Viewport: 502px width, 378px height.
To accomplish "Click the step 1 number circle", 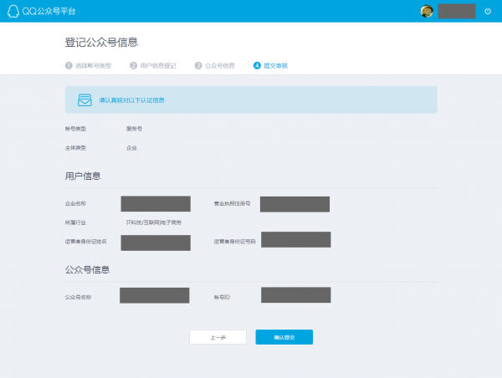I will coord(69,65).
